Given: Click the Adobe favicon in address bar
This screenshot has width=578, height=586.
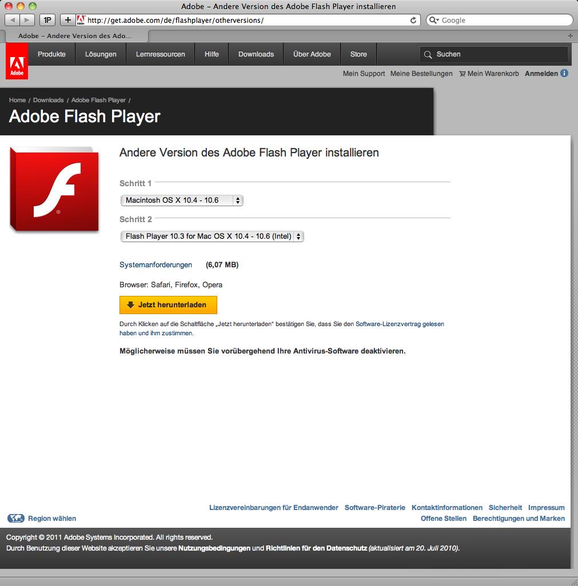Looking at the screenshot, I should click(81, 20).
